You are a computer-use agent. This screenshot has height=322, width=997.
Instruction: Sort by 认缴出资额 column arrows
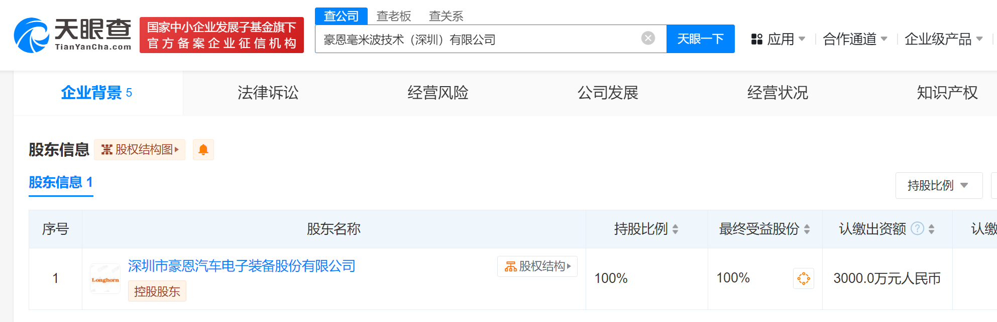tap(932, 229)
